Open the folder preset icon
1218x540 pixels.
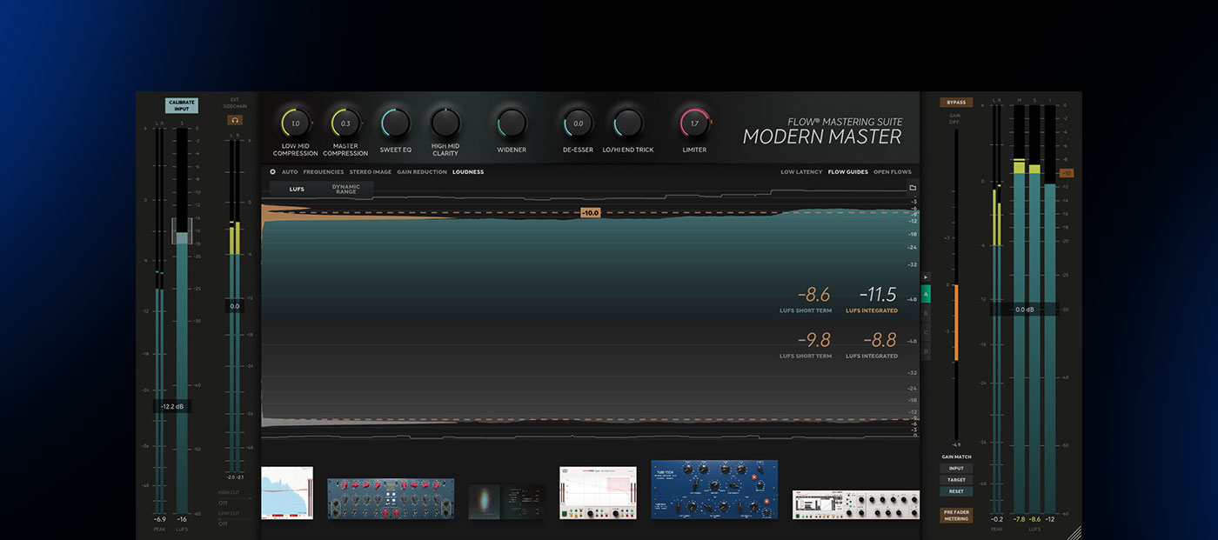click(913, 188)
